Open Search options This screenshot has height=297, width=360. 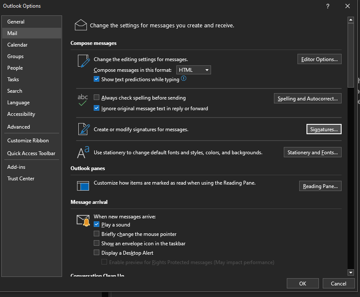[x=32, y=91]
